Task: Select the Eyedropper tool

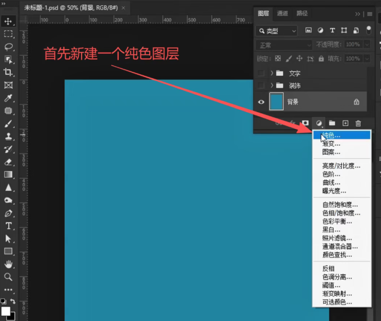Action: [8, 98]
